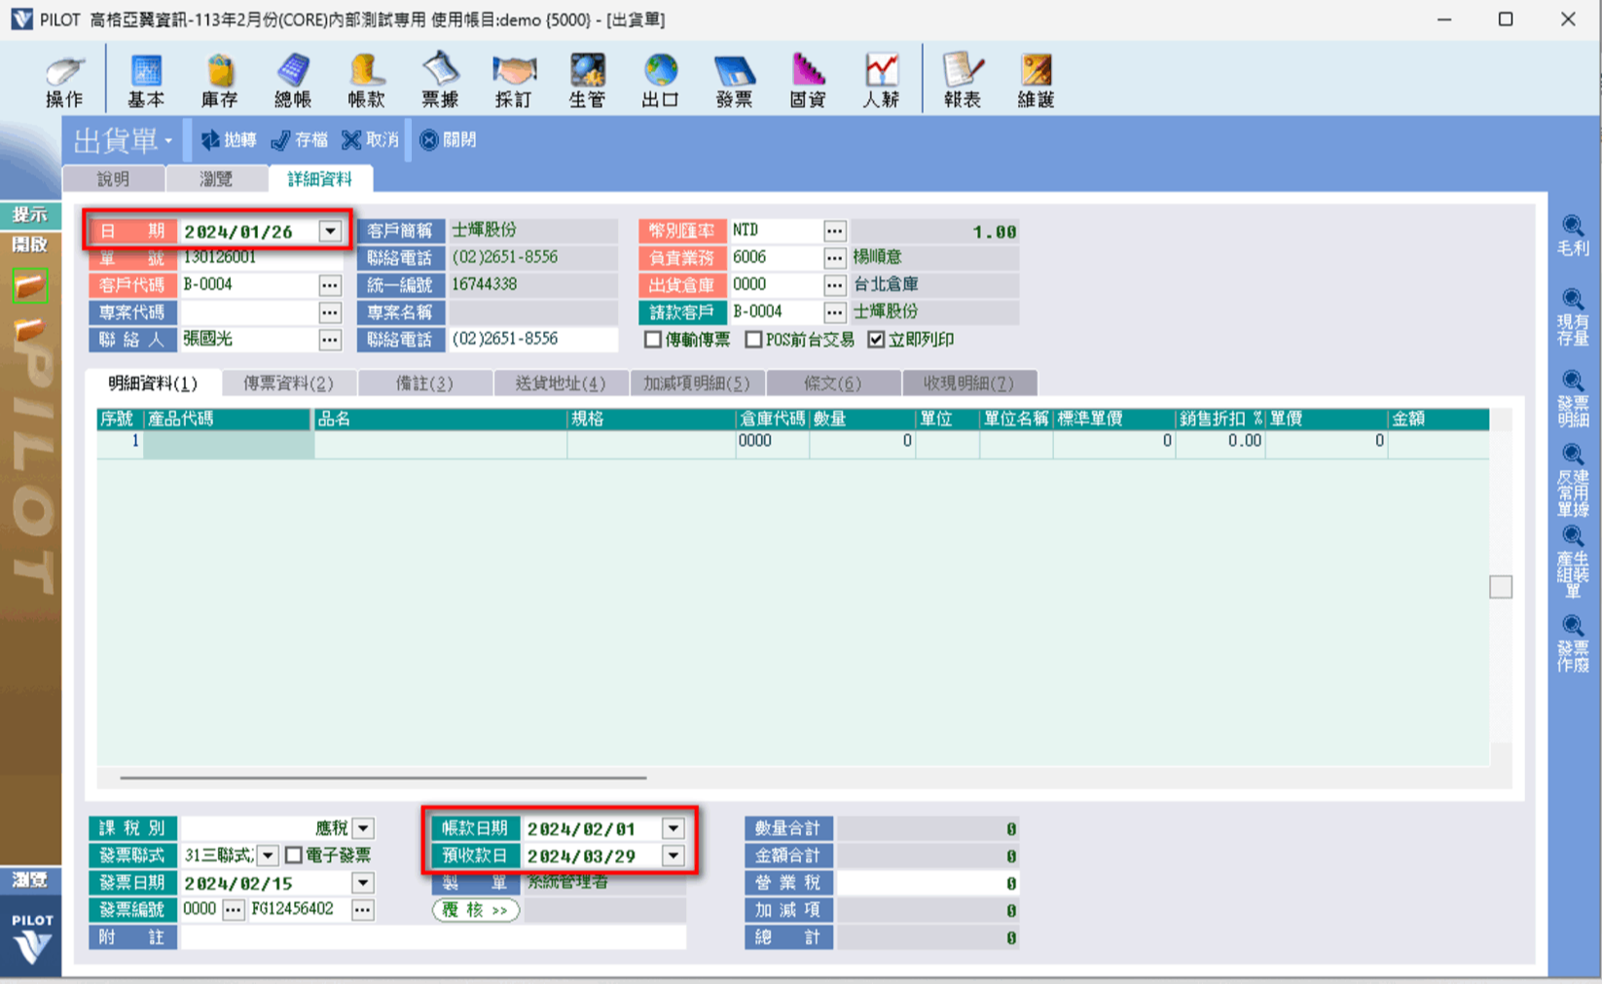1602x984 pixels.
Task: Switch to the 傳票資料(2) tab
Action: click(288, 383)
